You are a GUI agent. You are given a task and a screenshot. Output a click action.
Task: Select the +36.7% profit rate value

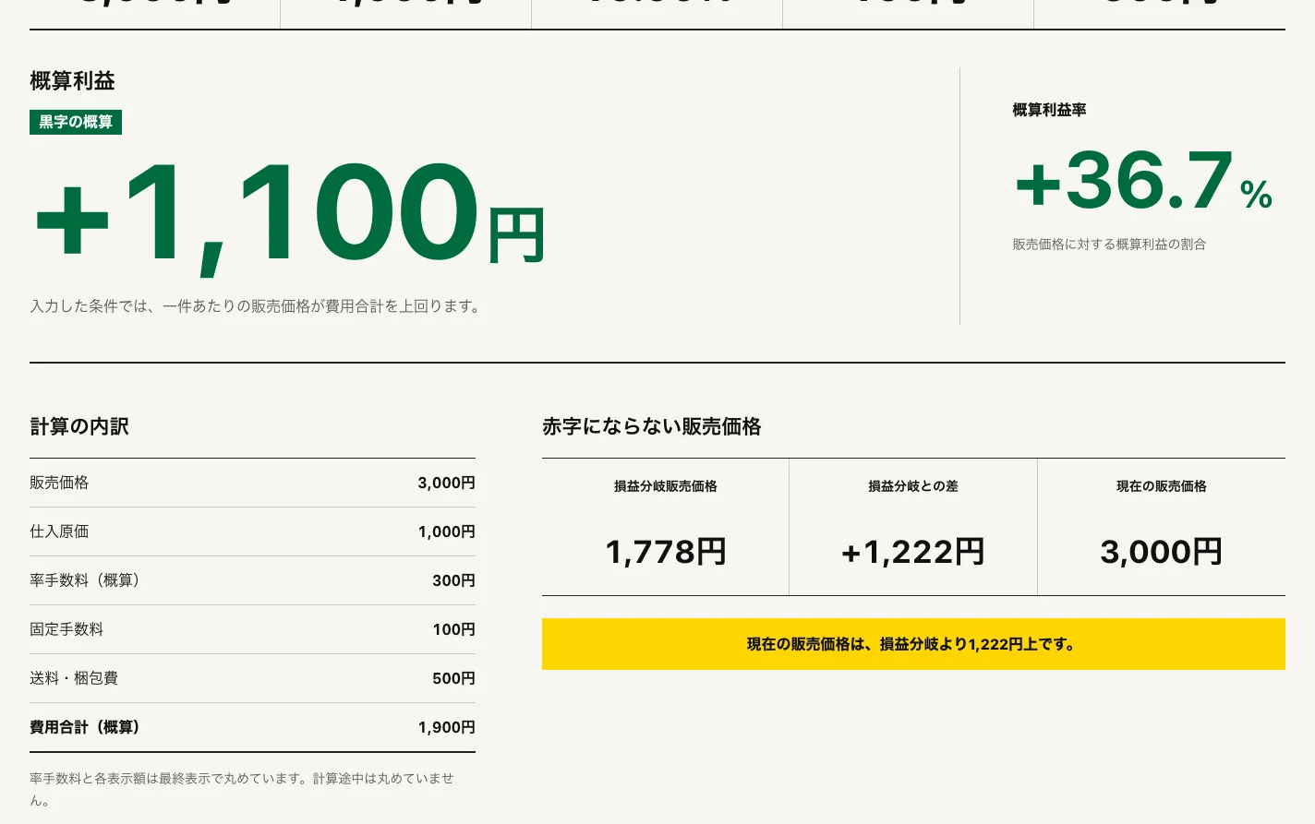1143,182
